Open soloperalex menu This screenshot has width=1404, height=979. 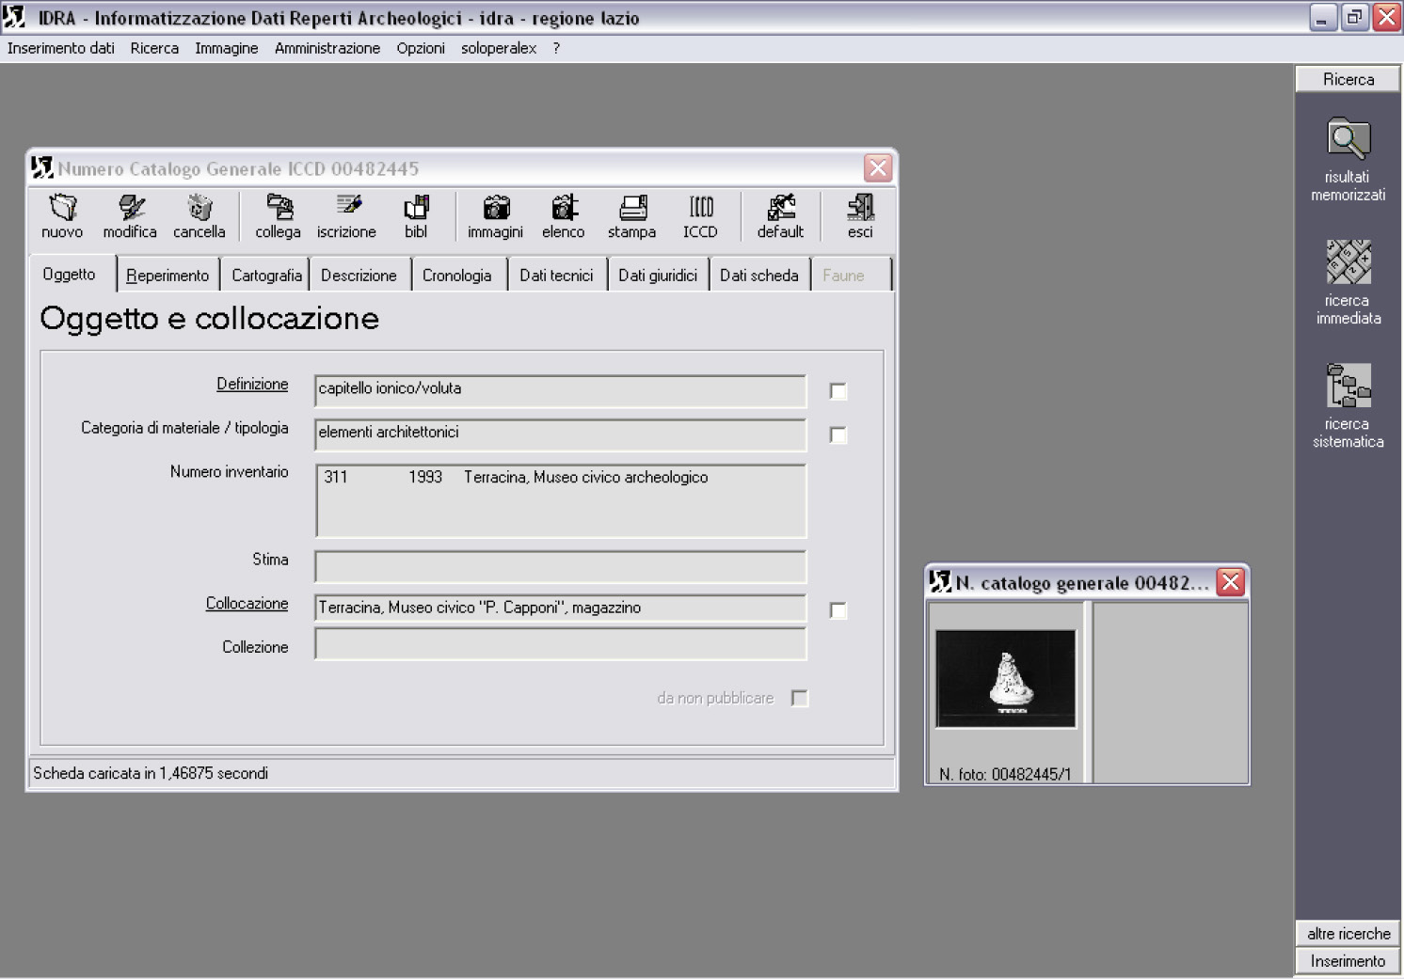tap(499, 48)
